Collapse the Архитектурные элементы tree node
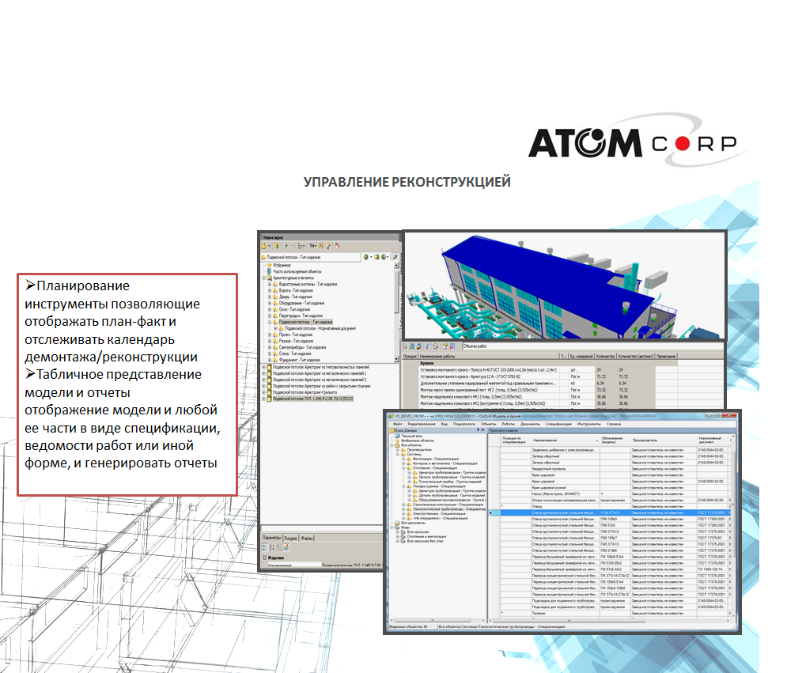Screen dimensions: 787x673 pos(264,278)
